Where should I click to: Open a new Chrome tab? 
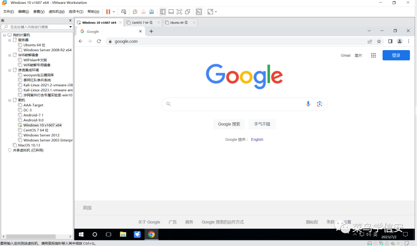(151, 31)
